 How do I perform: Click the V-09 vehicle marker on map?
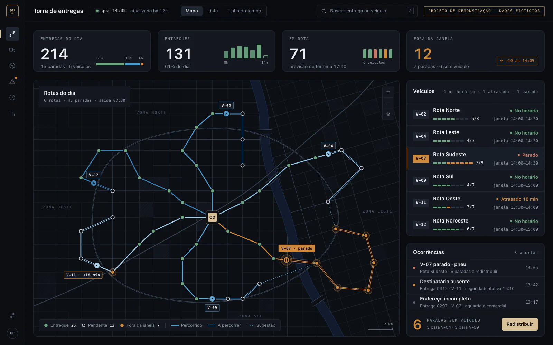tap(212, 299)
